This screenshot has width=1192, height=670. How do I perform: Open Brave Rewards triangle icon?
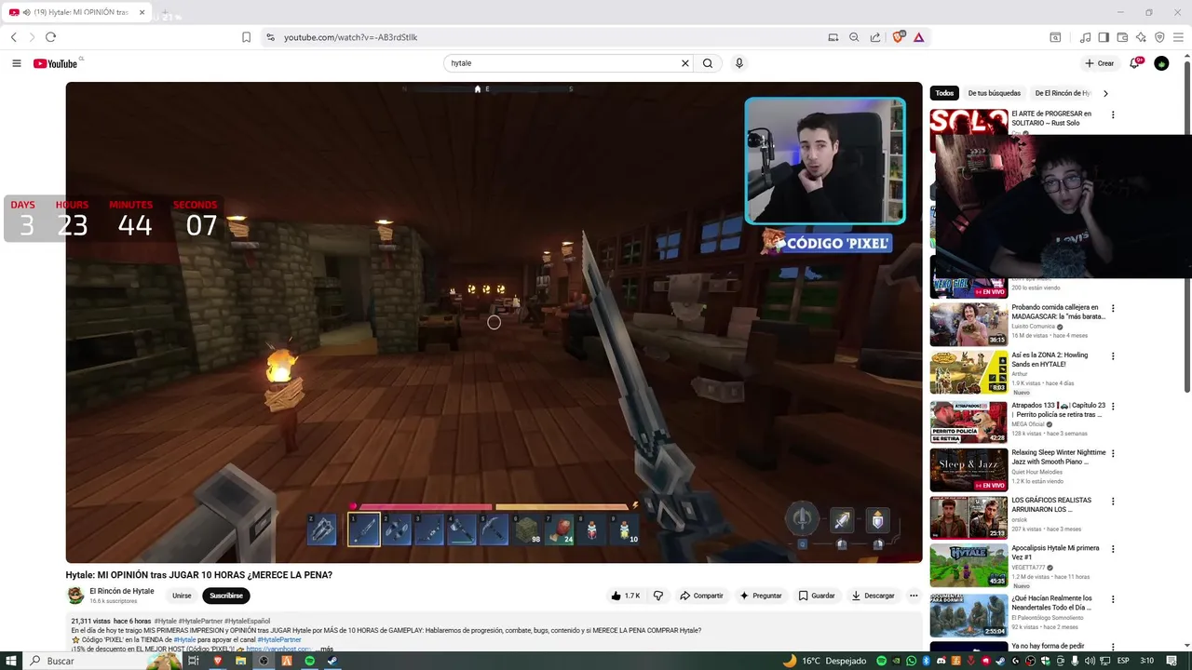coord(919,37)
